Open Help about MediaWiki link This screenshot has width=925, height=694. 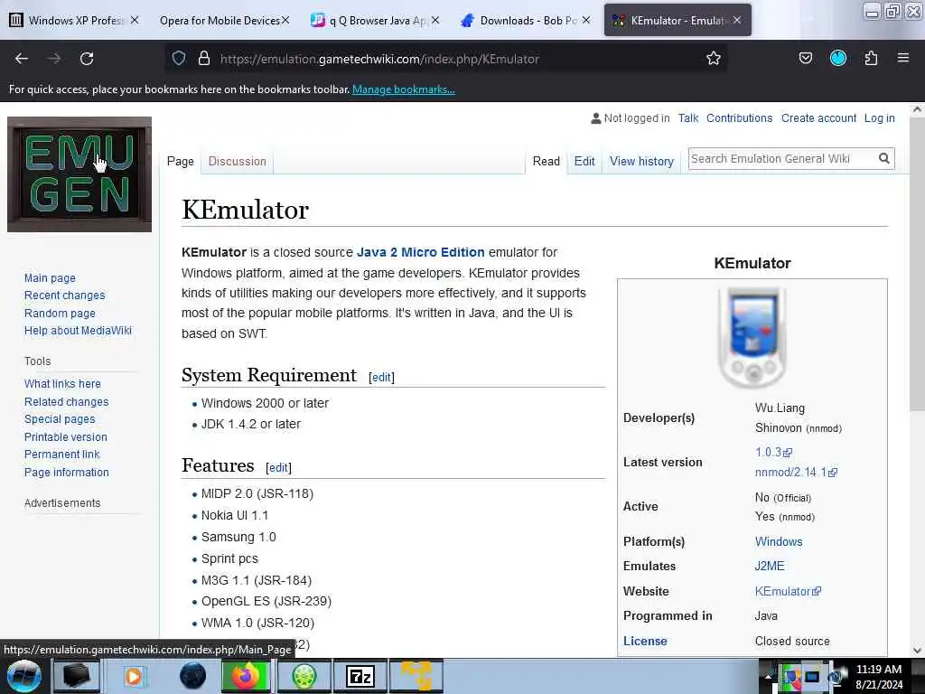click(78, 331)
